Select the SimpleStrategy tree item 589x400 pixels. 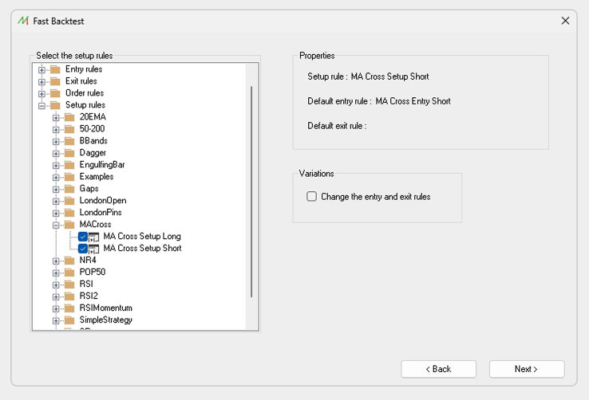point(106,320)
